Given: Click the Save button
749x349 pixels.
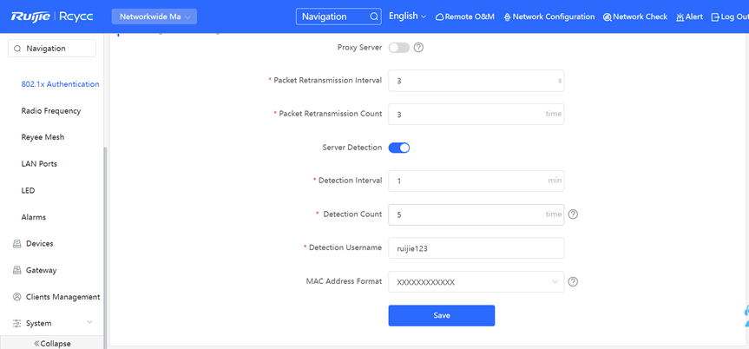Looking at the screenshot, I should [442, 315].
